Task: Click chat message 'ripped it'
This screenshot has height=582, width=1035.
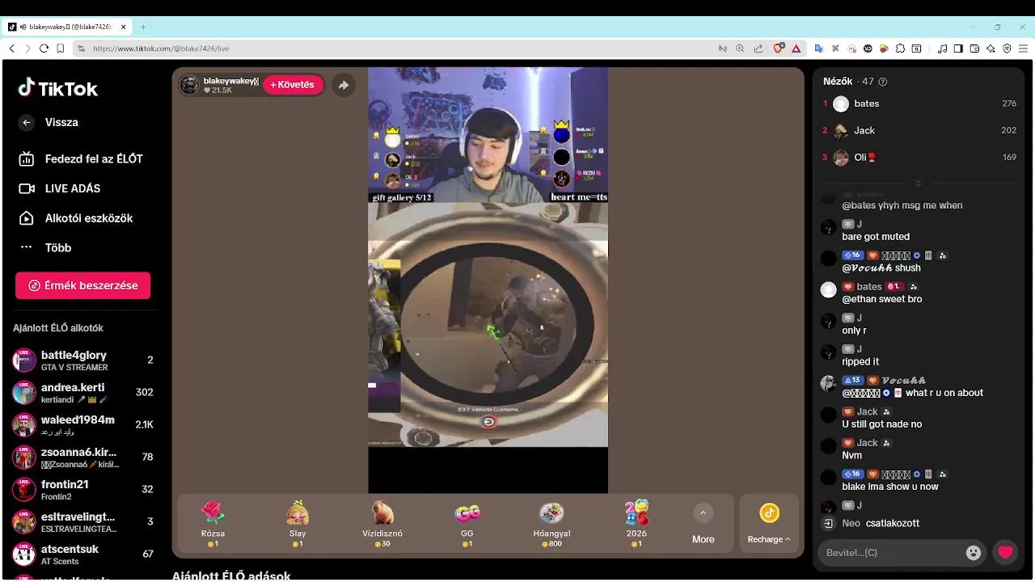Action: (860, 361)
